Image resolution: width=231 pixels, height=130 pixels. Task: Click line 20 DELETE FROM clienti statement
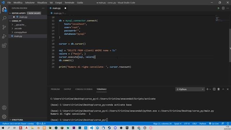[88, 51]
